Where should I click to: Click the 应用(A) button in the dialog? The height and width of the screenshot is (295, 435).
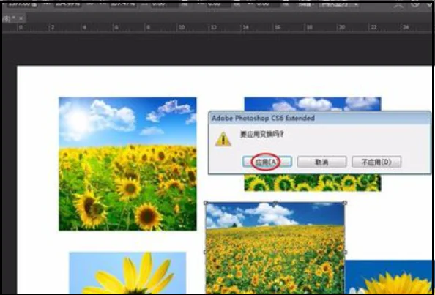(x=267, y=162)
